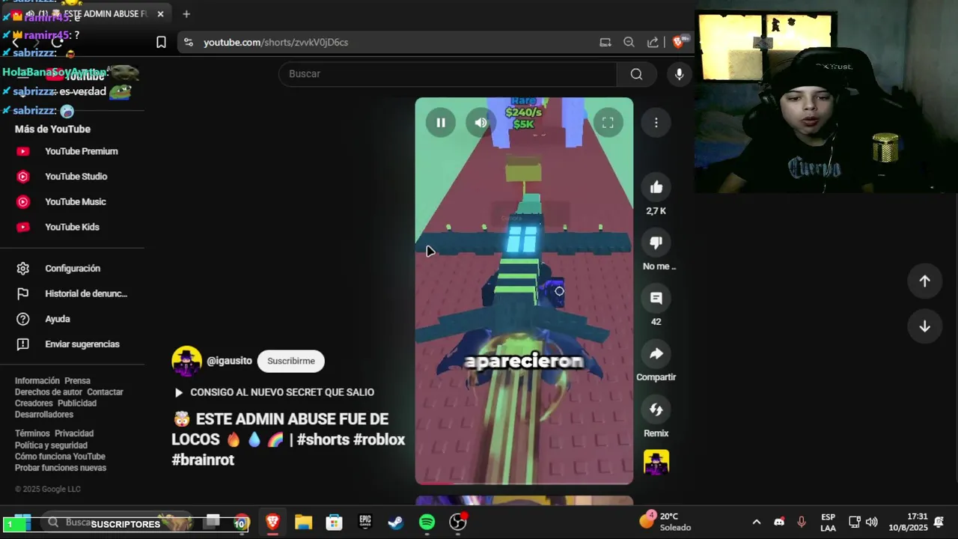The width and height of the screenshot is (958, 539).
Task: Share the Short via Compartir arrow
Action: (656, 353)
